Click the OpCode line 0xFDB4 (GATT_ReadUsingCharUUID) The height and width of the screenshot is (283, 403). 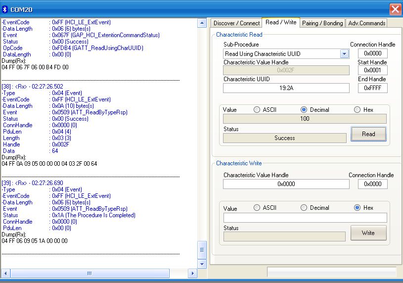tap(73, 48)
